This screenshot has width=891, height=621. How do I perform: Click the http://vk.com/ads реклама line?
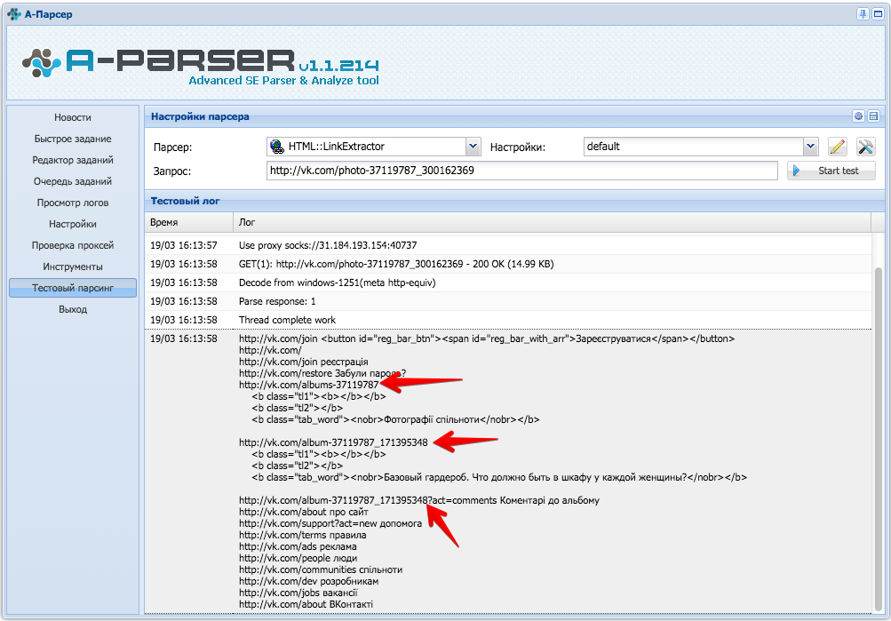pyautogui.click(x=298, y=546)
